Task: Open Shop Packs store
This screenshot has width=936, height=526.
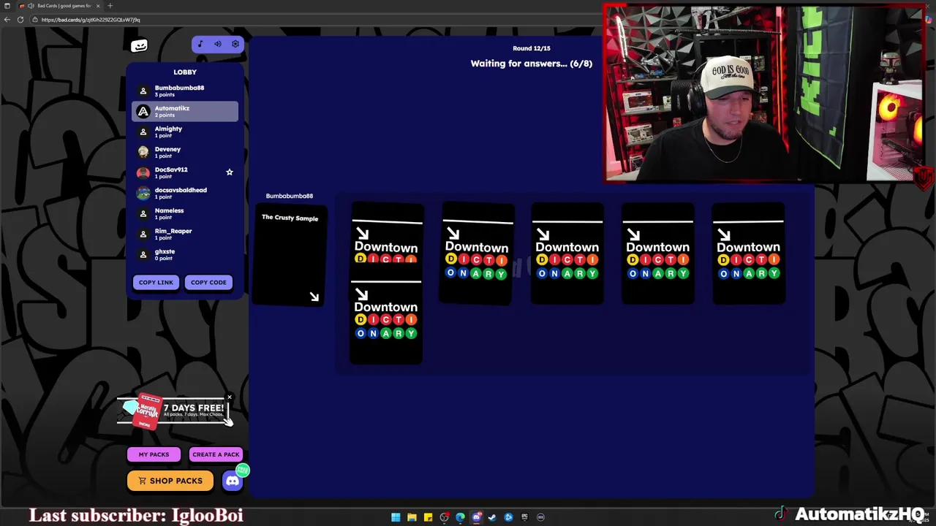Action: (x=170, y=481)
